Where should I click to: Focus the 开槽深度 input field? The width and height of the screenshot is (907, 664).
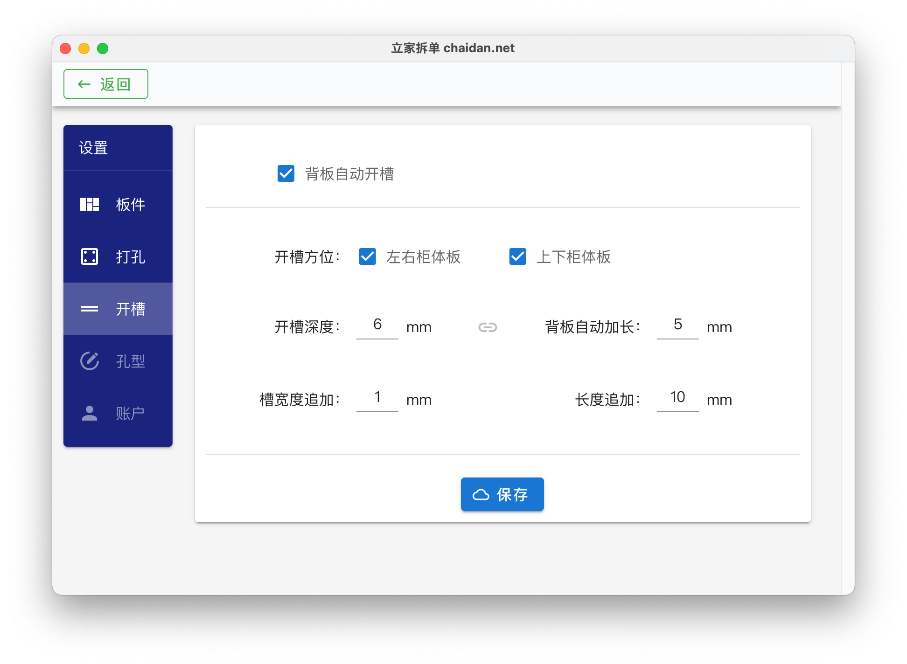(377, 325)
